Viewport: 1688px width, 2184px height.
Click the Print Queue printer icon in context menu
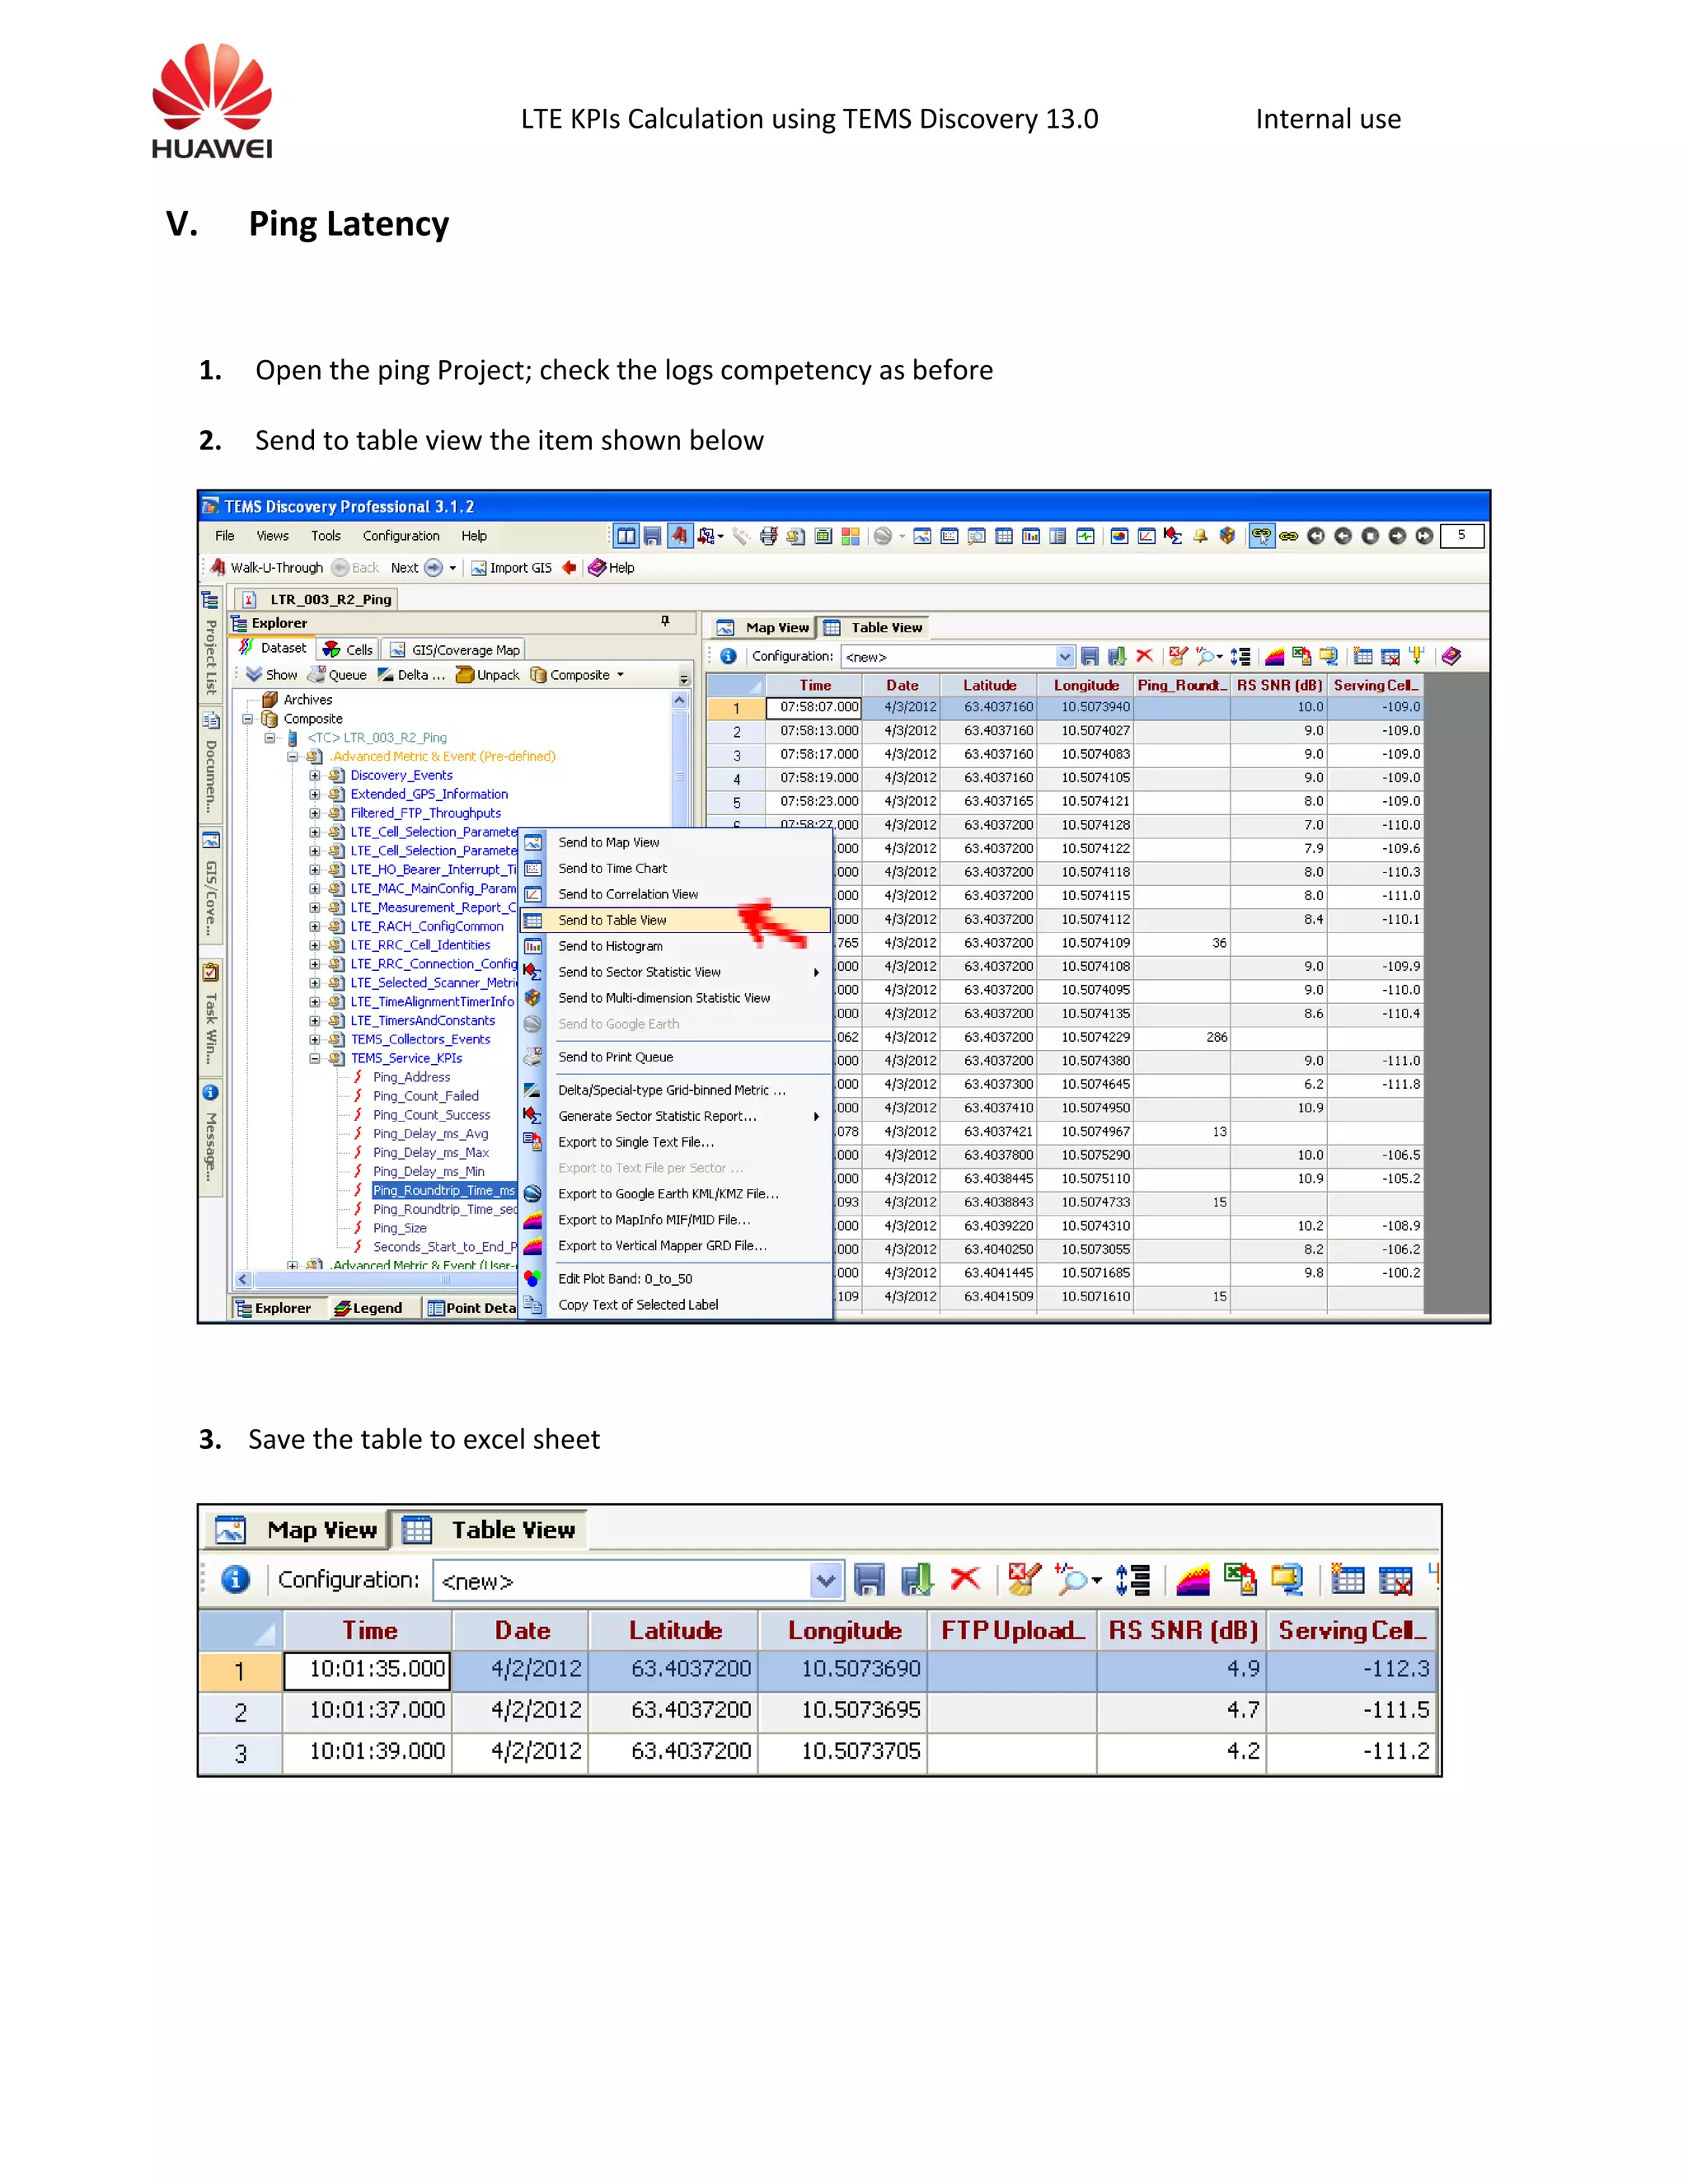[x=533, y=1057]
